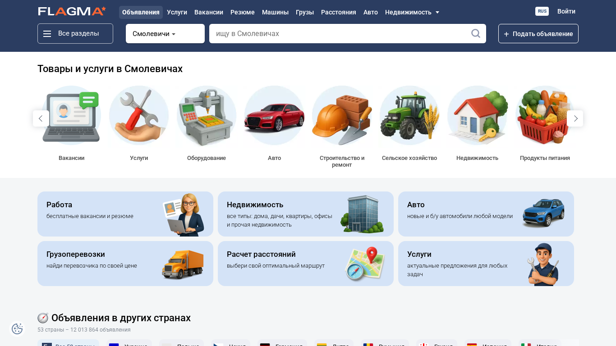Open cookie settings icon
The width and height of the screenshot is (616, 346).
pyautogui.click(x=17, y=329)
